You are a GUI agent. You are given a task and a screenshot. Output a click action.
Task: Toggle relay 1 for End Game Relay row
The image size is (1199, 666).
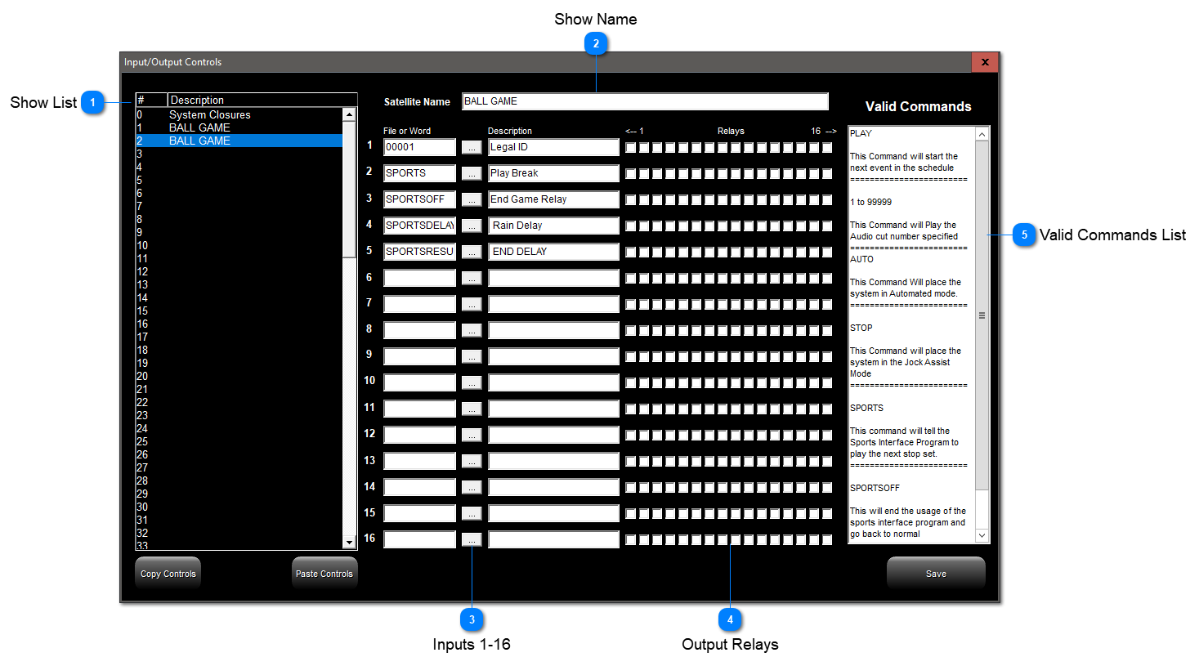coord(631,200)
